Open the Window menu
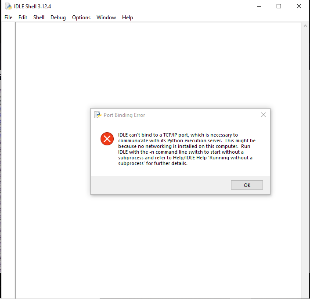The height and width of the screenshot is (299, 310). [106, 18]
